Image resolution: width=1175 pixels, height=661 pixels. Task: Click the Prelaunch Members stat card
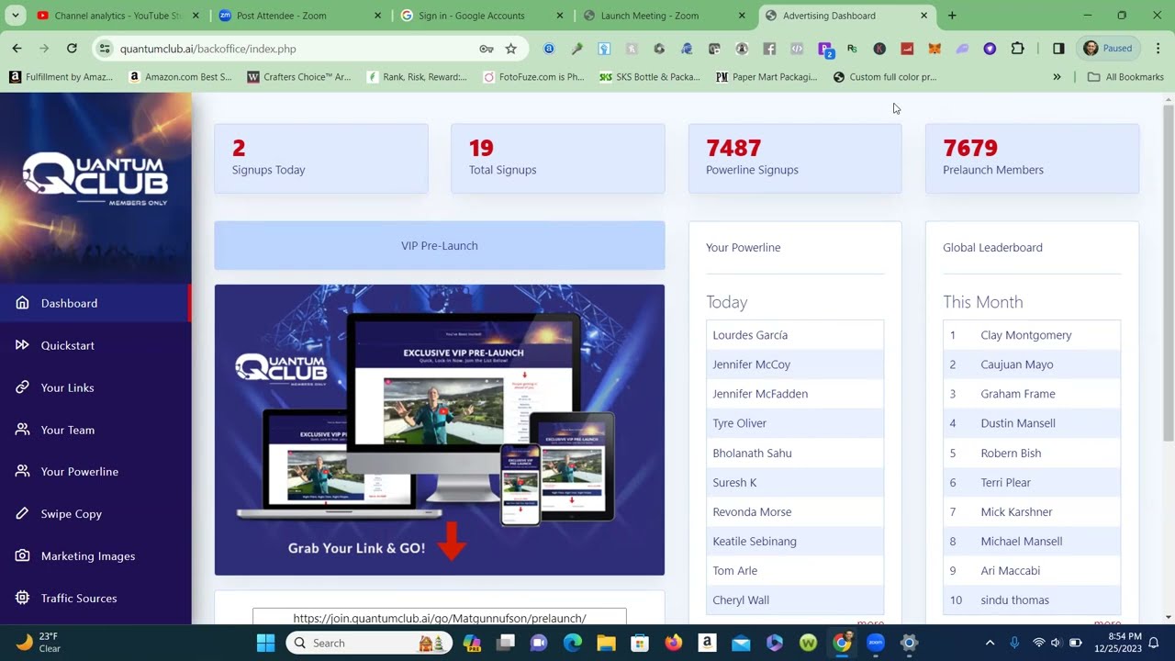(x=1032, y=159)
